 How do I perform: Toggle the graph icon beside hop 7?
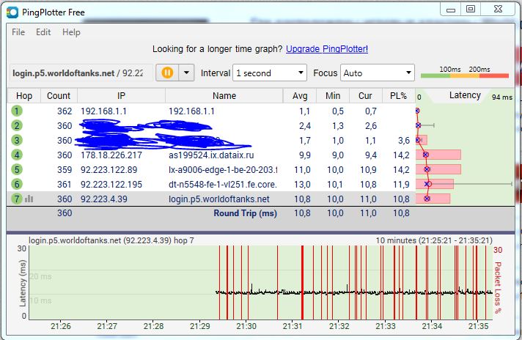(29, 199)
